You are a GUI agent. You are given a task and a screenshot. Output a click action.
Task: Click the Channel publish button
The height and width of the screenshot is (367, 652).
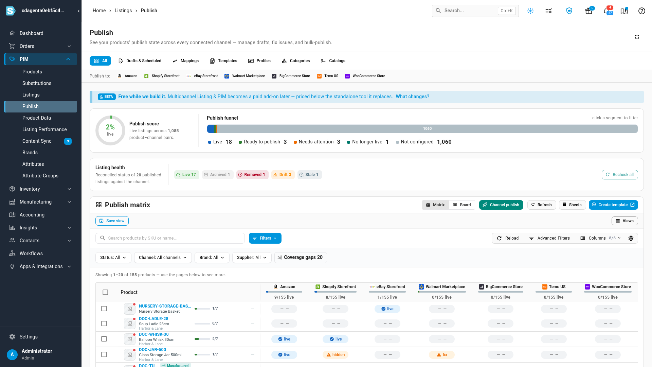point(501,205)
